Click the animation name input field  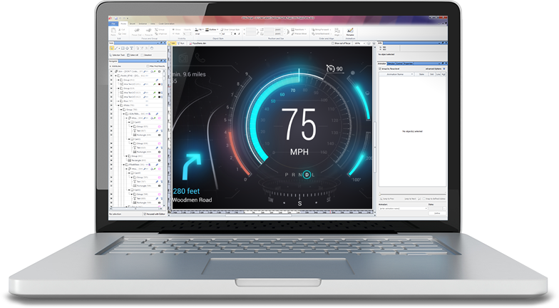coord(403,208)
